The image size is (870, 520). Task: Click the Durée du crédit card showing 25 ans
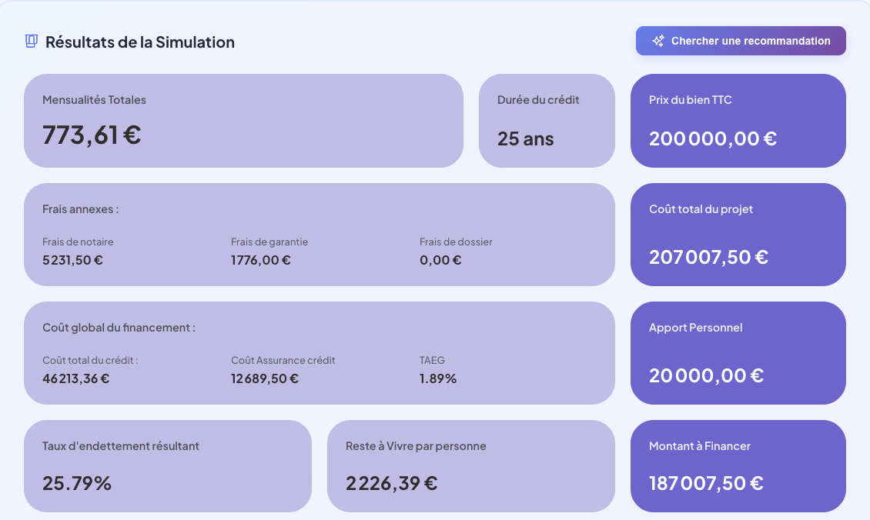pyautogui.click(x=547, y=121)
